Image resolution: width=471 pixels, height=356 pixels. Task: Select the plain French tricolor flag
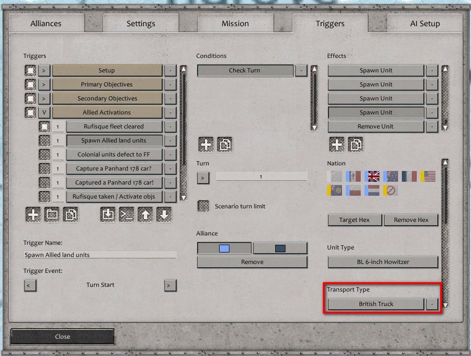pos(409,176)
